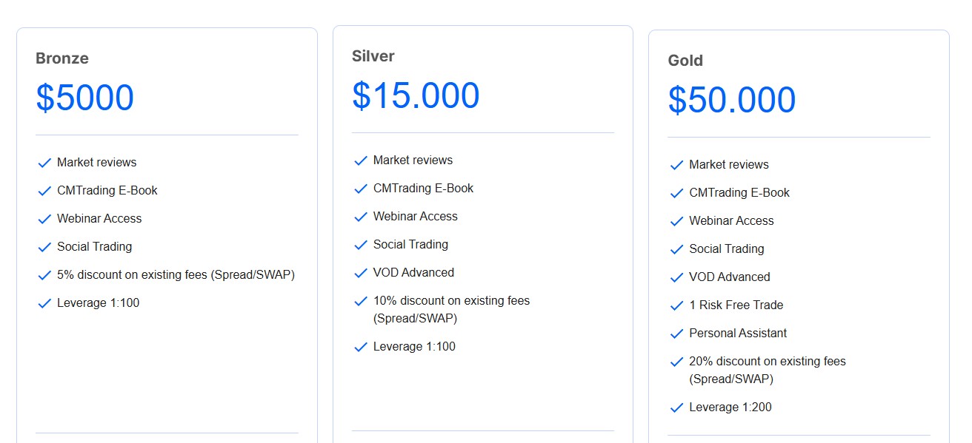Click the Silver plan heading
Image resolution: width=972 pixels, height=443 pixels.
click(x=373, y=56)
